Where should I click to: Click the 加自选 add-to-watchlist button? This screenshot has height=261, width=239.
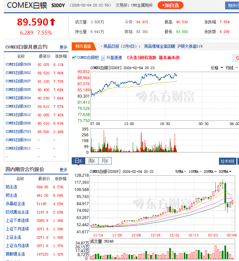point(171,5)
